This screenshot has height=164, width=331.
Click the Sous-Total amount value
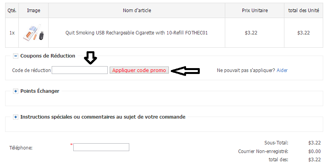click(x=315, y=143)
